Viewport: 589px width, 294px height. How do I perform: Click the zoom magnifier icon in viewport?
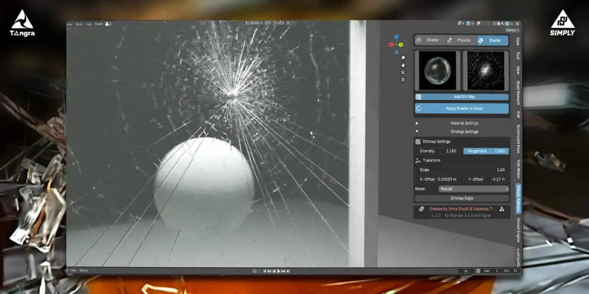pos(403,58)
